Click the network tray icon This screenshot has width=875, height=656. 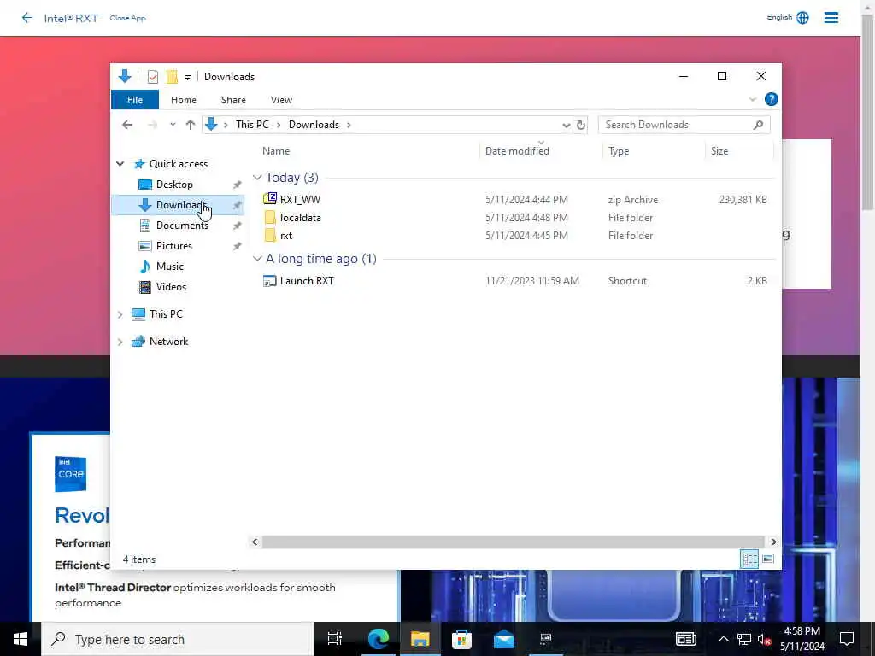744,639
